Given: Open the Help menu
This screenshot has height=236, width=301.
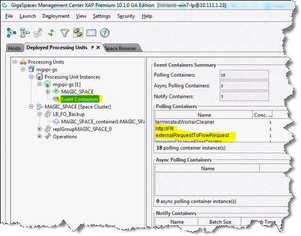Looking at the screenshot, I should [147, 16].
